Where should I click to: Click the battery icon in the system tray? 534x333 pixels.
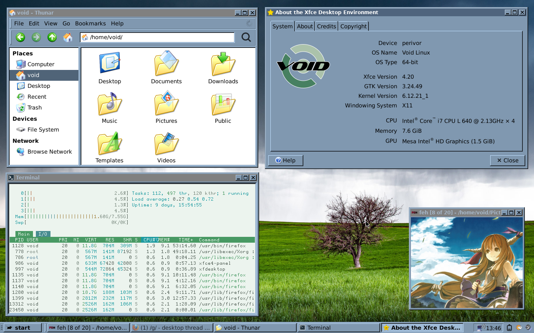[509, 328]
